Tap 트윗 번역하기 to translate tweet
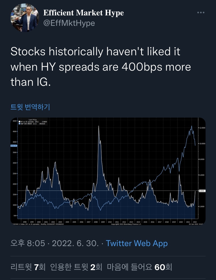 click(x=30, y=107)
